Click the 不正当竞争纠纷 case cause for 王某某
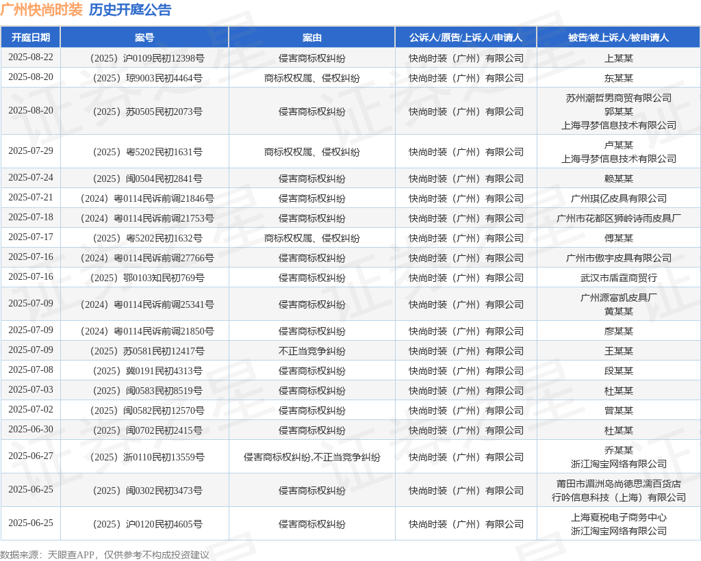 312,351
